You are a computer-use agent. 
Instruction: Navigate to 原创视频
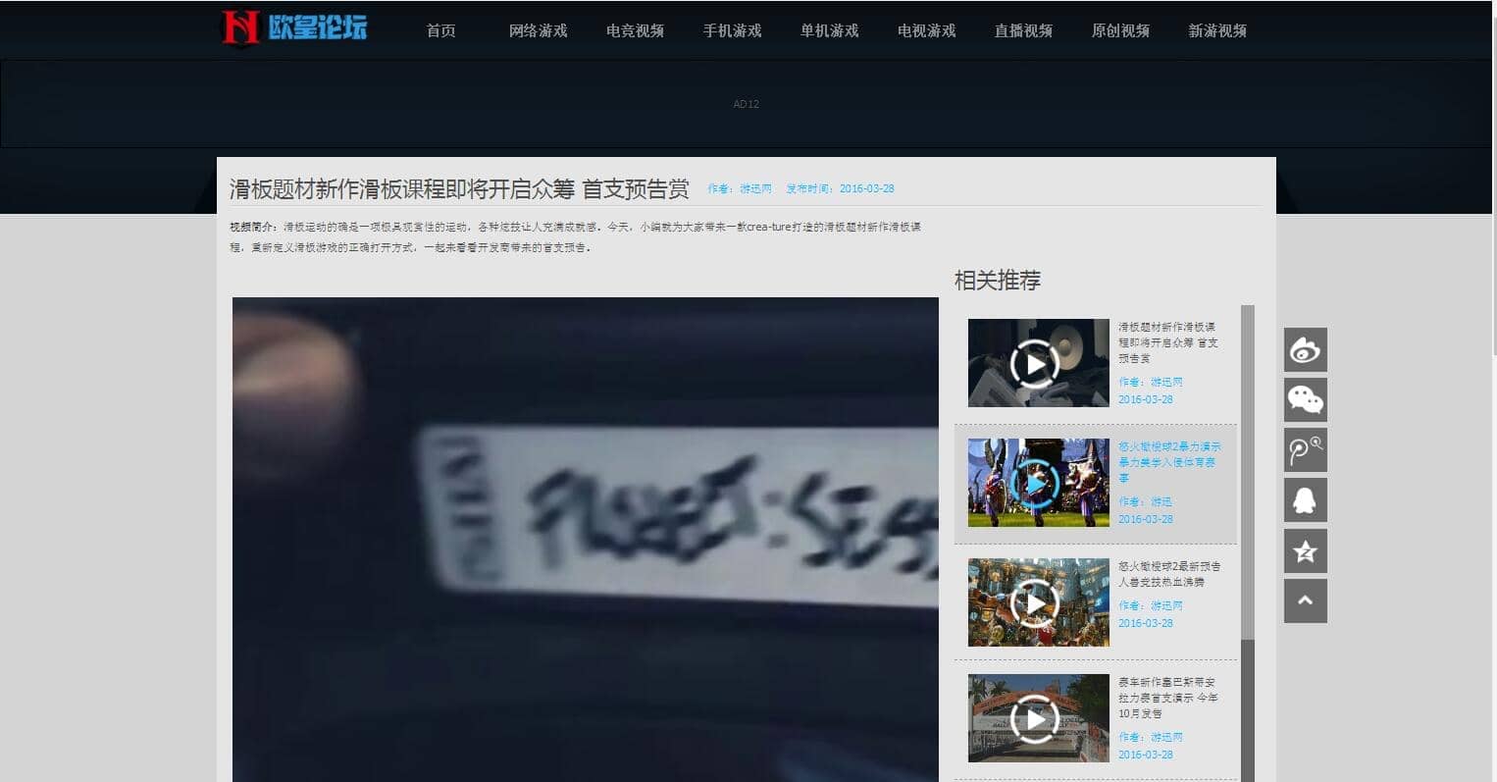pos(1121,30)
